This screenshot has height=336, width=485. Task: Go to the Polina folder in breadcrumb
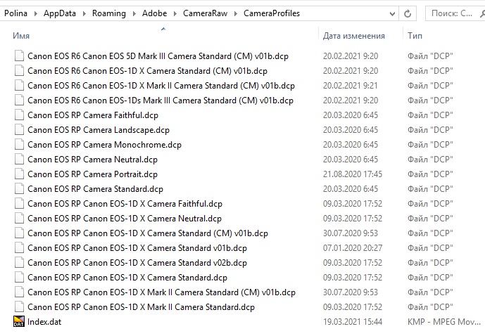point(15,13)
